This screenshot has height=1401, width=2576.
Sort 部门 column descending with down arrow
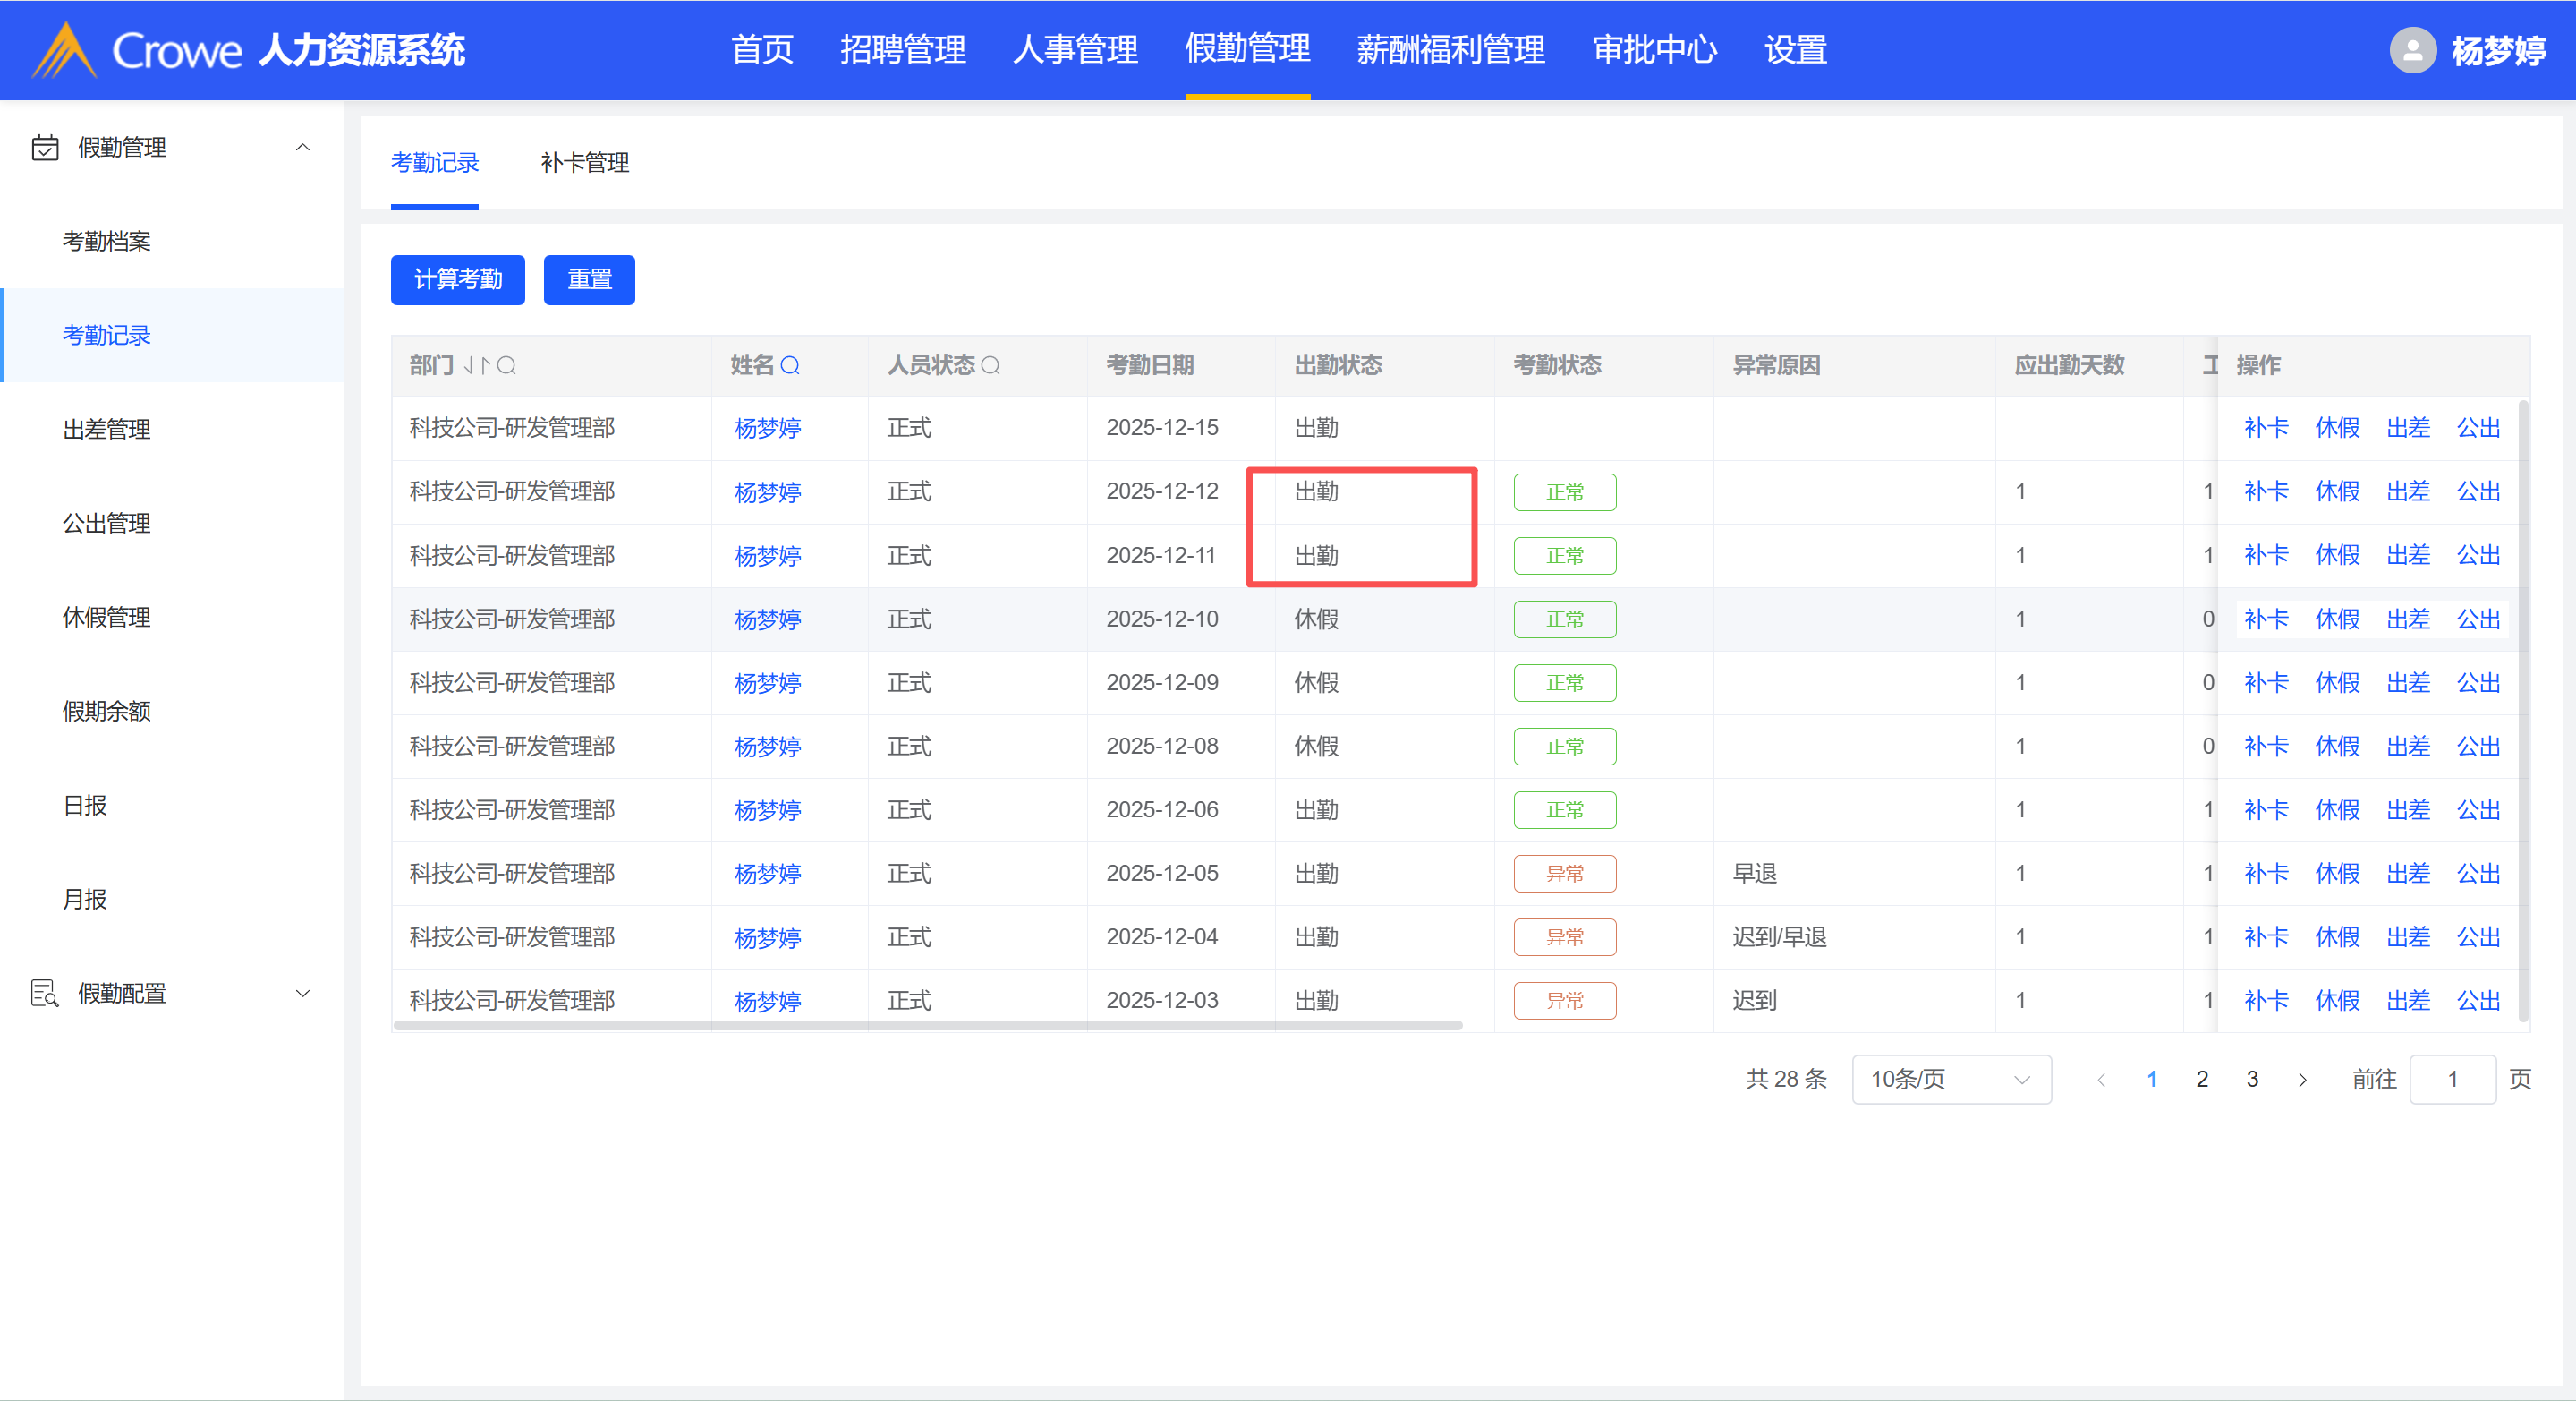click(x=469, y=365)
